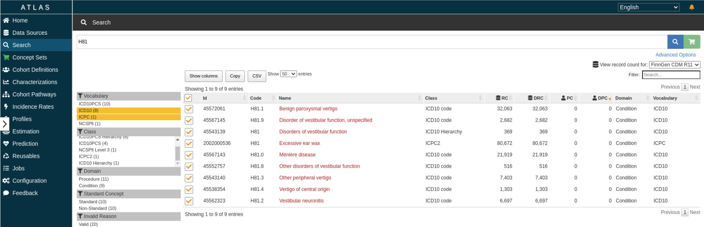704x227 pixels.
Task: Click the Cohort Pathways sitemap icon
Action: pyautogui.click(x=6, y=94)
